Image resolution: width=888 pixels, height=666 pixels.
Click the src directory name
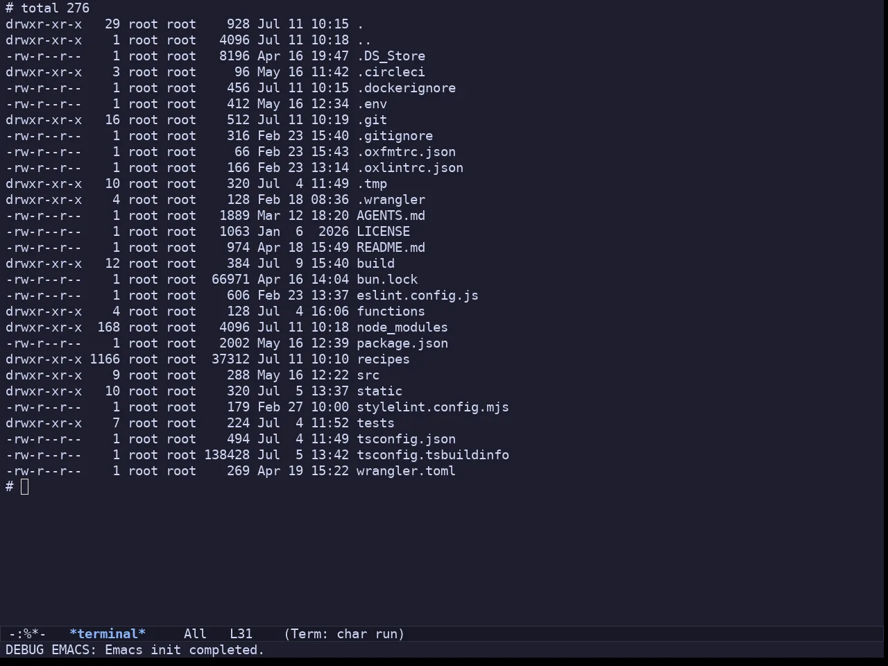pos(368,375)
